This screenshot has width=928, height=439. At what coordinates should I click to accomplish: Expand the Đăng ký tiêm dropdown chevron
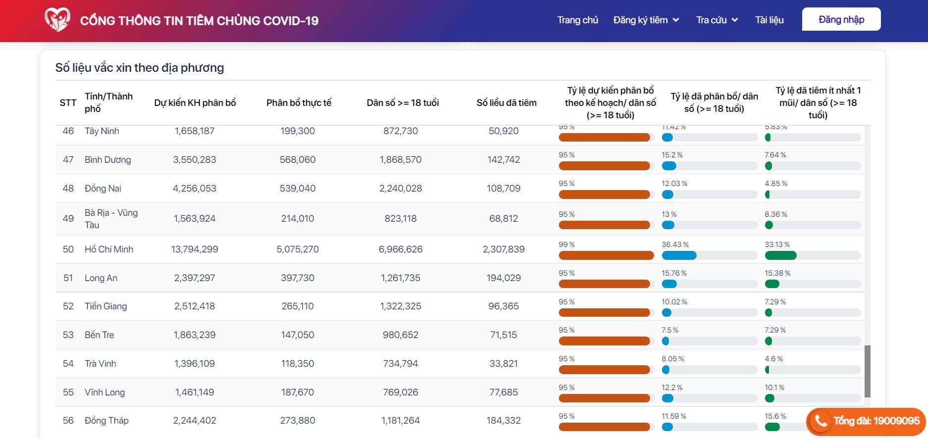coord(676,20)
